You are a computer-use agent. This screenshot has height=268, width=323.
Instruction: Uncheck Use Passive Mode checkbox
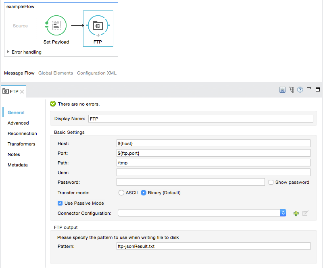tap(60, 203)
